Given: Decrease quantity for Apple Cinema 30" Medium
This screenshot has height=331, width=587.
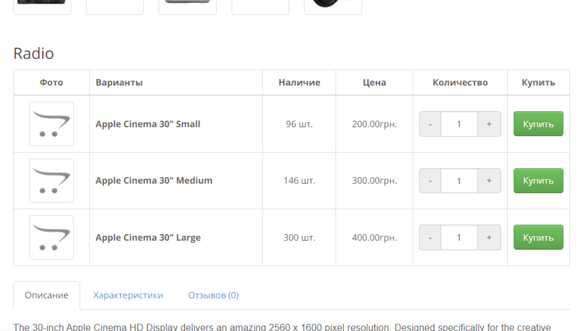Looking at the screenshot, I should pyautogui.click(x=430, y=181).
